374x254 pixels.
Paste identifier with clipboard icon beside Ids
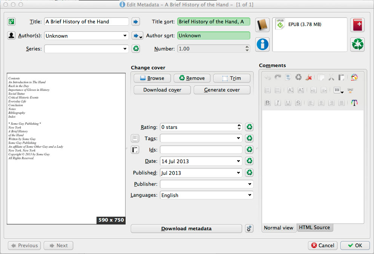click(135, 150)
